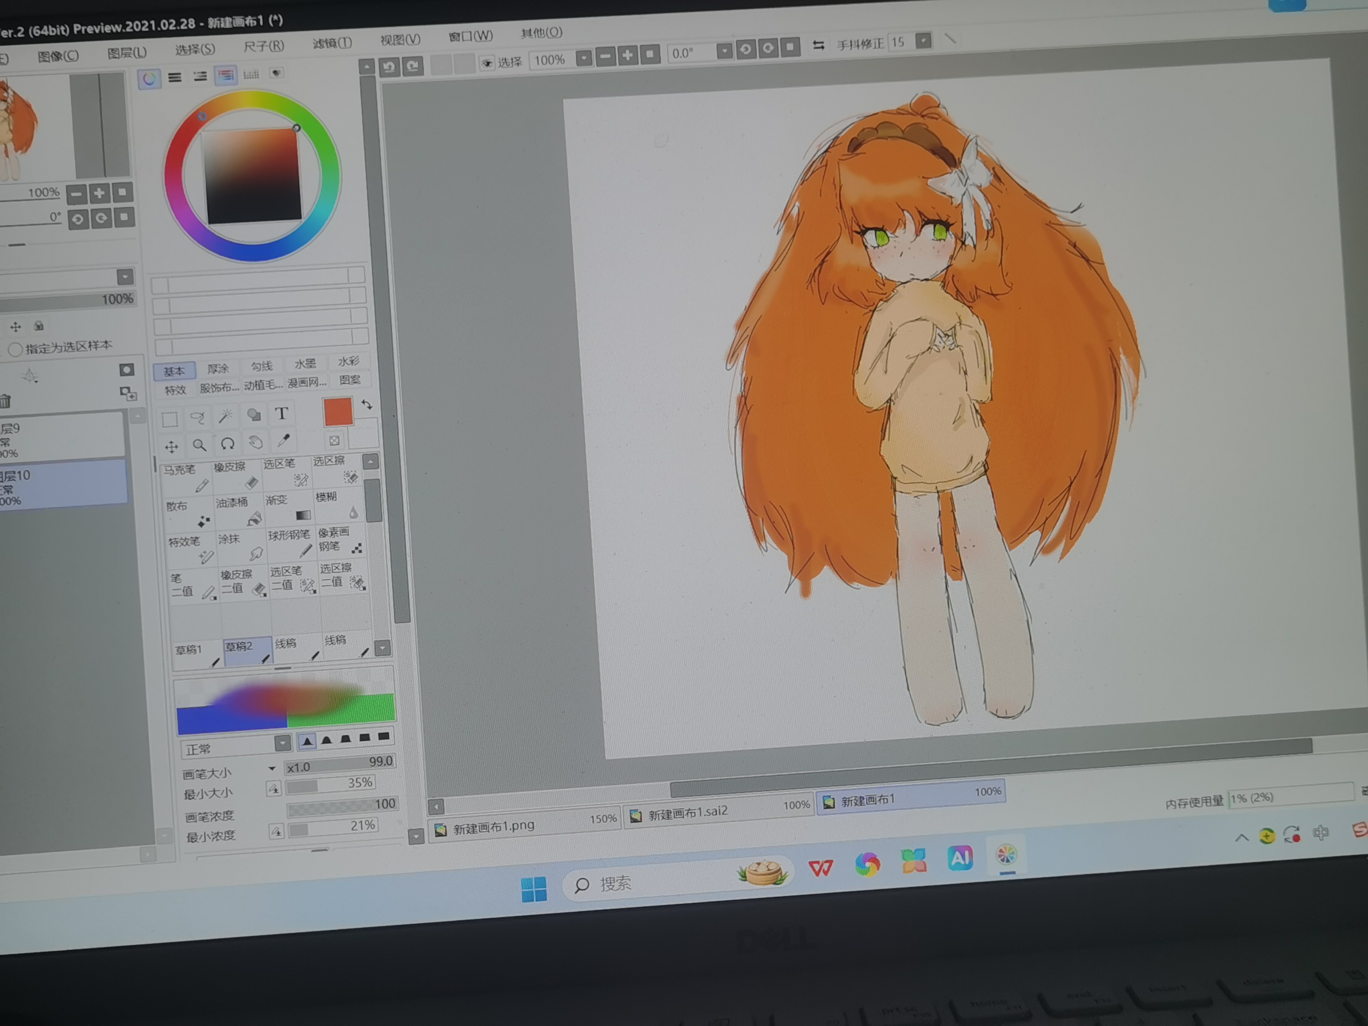Image resolution: width=1368 pixels, height=1026 pixels.
Task: Toggle the 选择 selection visibility eye
Action: tap(487, 63)
